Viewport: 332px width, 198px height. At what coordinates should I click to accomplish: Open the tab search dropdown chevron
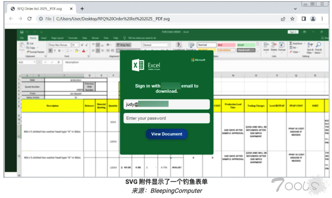(x=295, y=9)
